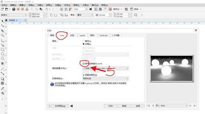Click the Save icon in toolbar

[13, 9]
